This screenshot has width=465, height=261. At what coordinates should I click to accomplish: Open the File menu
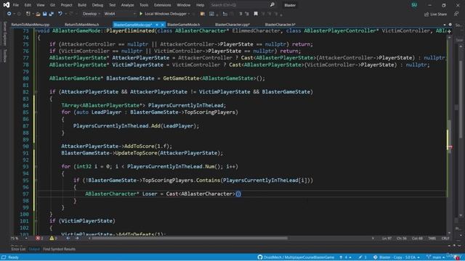coord(16,5)
